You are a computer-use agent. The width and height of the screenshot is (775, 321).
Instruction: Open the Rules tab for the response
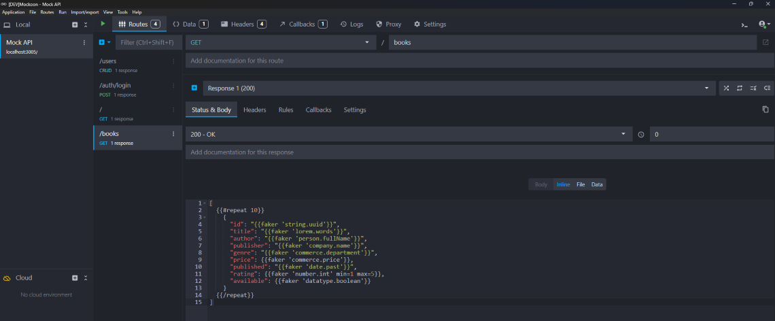(286, 110)
